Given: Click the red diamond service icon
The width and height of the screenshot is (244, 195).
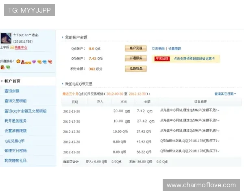Looking at the screenshot, I should pos(50,62).
